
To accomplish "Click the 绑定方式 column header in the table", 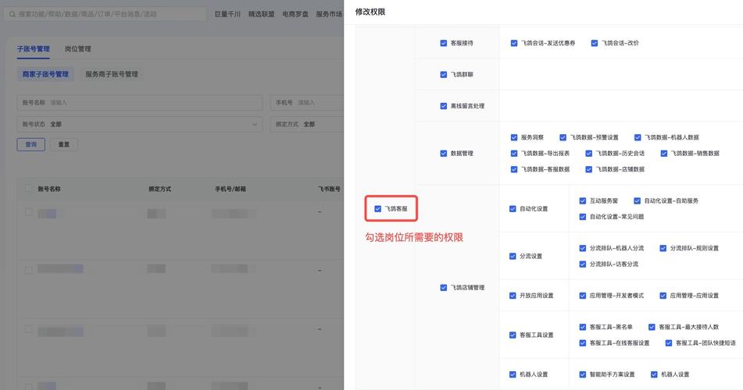I will 159,189.
